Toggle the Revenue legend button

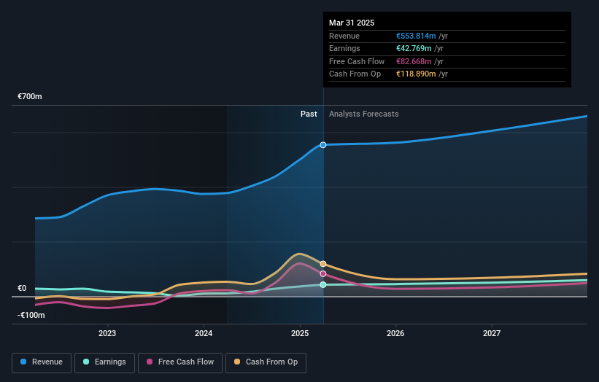click(42, 362)
